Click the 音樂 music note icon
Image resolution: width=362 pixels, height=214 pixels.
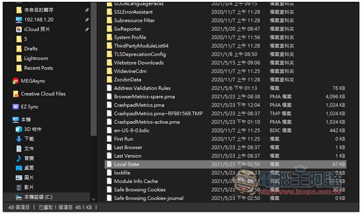click(19, 158)
